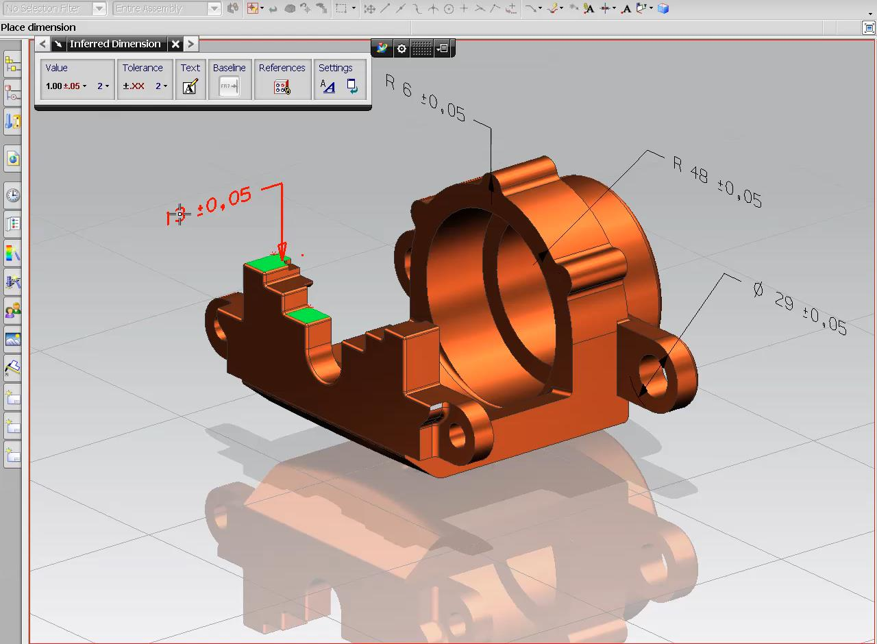This screenshot has height=644, width=877.
Task: Click the Reset settings icon
Action: pos(351,86)
